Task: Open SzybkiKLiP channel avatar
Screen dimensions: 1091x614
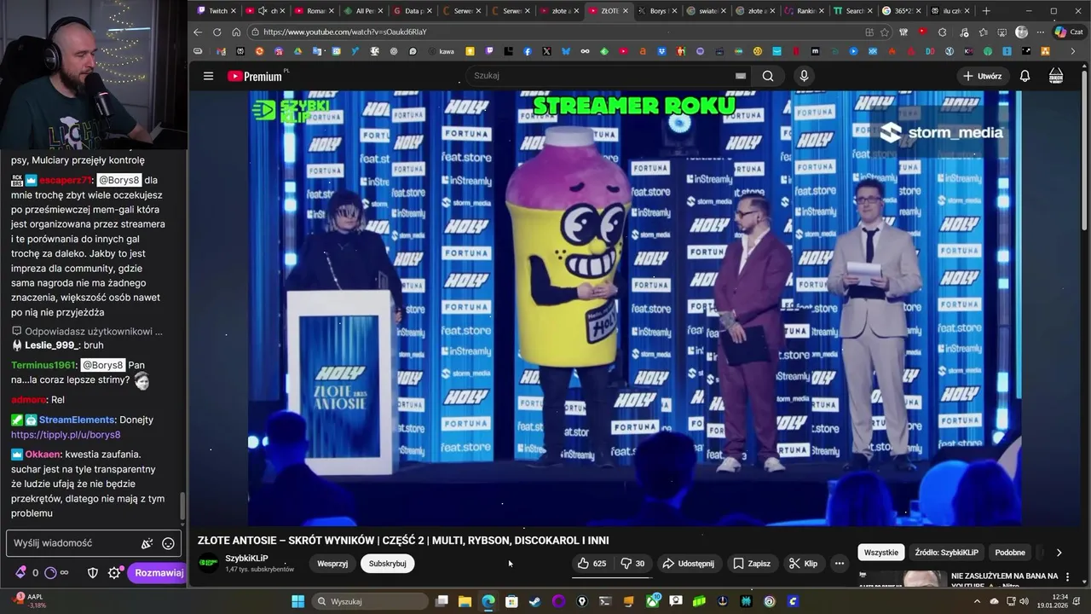Action: pyautogui.click(x=208, y=563)
